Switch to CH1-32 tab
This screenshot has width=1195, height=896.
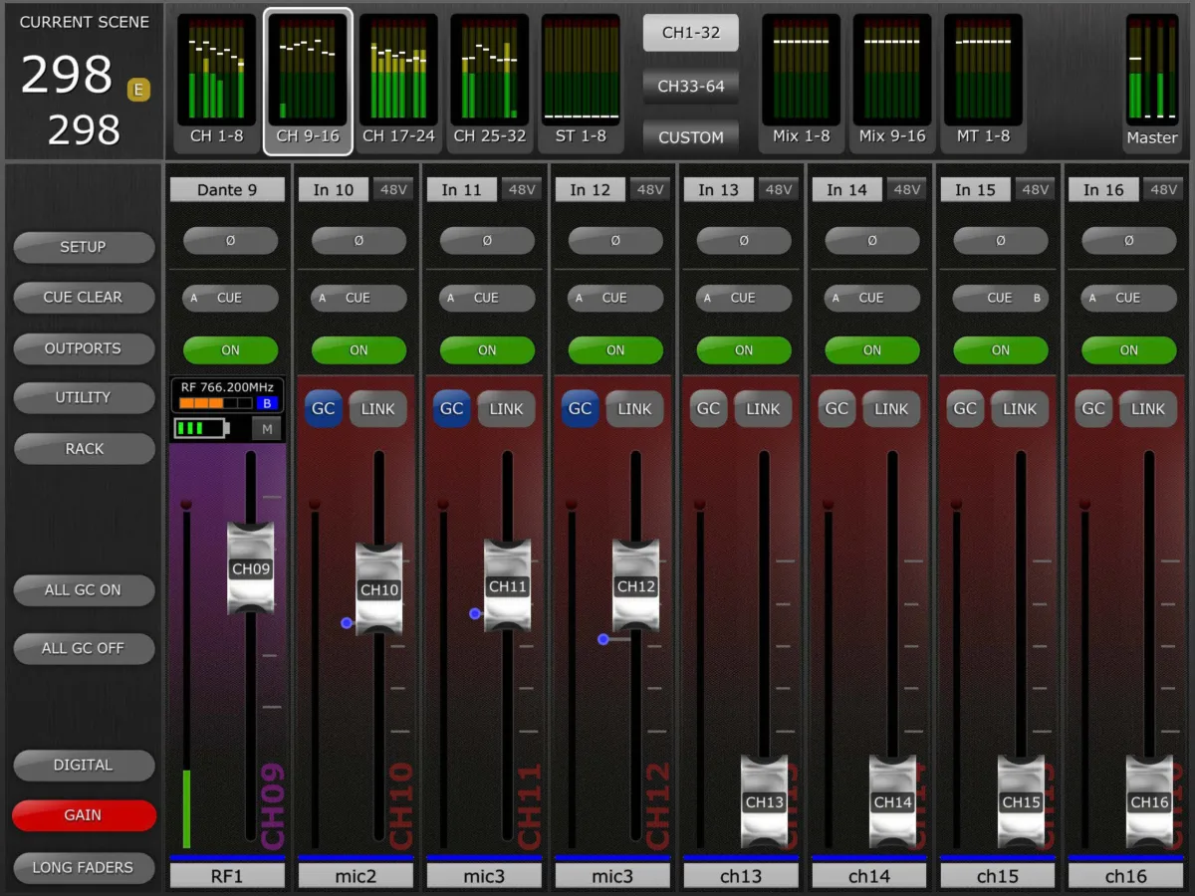point(690,33)
